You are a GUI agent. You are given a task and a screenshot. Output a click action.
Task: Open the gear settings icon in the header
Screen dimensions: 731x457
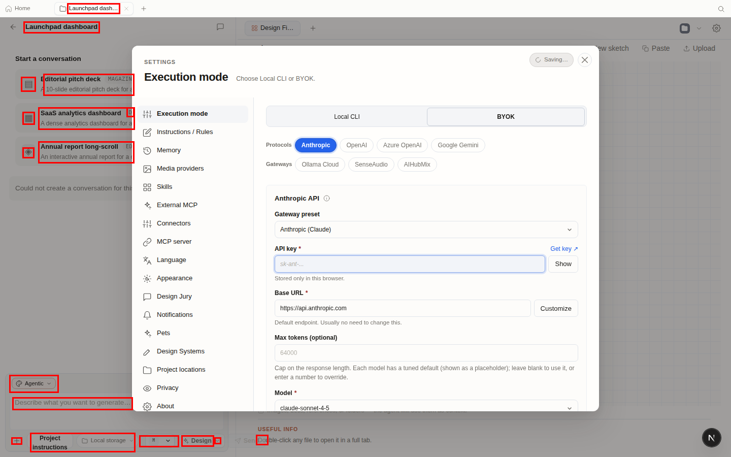pyautogui.click(x=716, y=28)
